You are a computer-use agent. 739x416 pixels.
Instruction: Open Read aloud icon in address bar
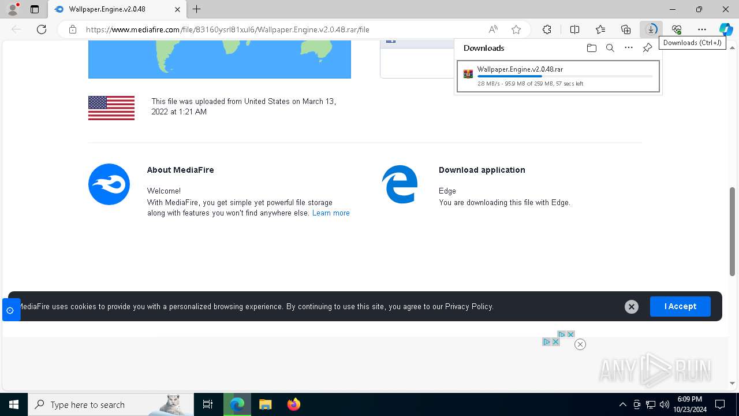pos(493,29)
